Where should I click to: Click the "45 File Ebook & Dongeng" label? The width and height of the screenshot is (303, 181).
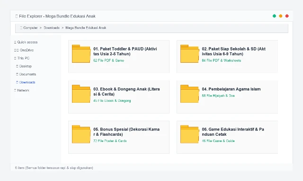tap(112, 100)
